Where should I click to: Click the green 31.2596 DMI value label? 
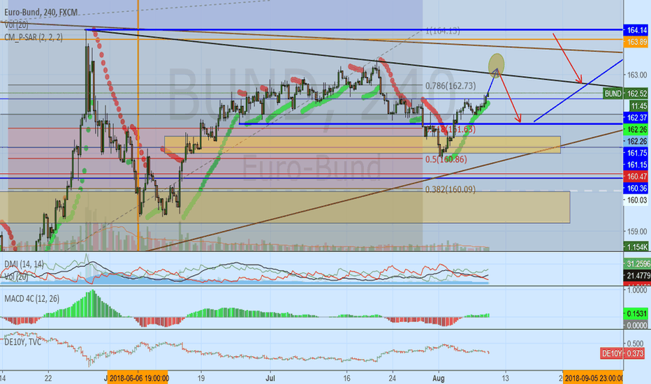636,264
